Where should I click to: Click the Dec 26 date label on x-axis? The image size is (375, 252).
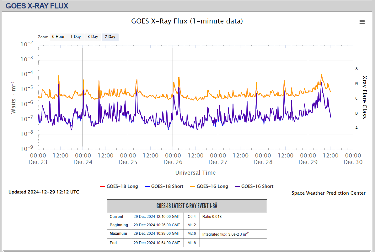pyautogui.click(x=173, y=162)
